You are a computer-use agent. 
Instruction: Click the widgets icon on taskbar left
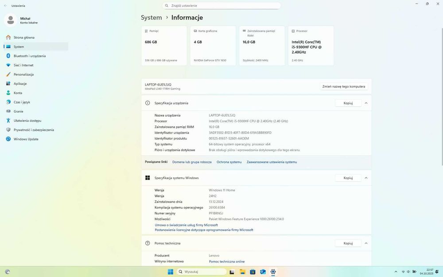(8, 272)
